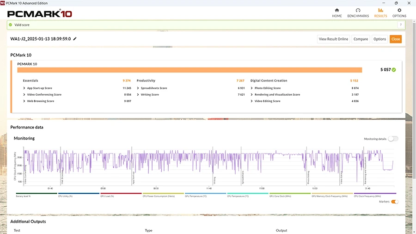The image size is (416, 234).
Task: Select the GPU Load legend color bar
Action: click(121, 193)
